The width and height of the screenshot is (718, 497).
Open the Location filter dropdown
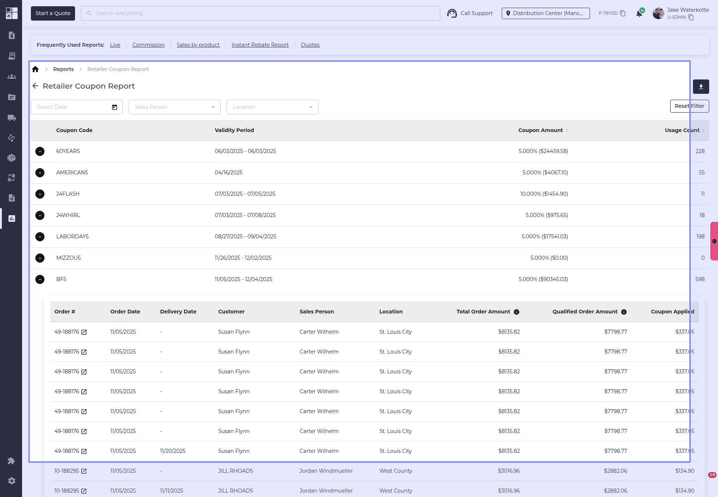pos(273,107)
